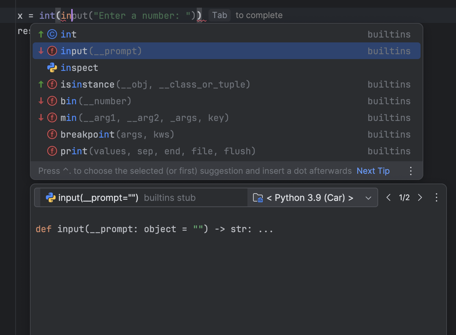Click the function icon beside the "input" suggestion
The height and width of the screenshot is (335, 456).
point(51,51)
